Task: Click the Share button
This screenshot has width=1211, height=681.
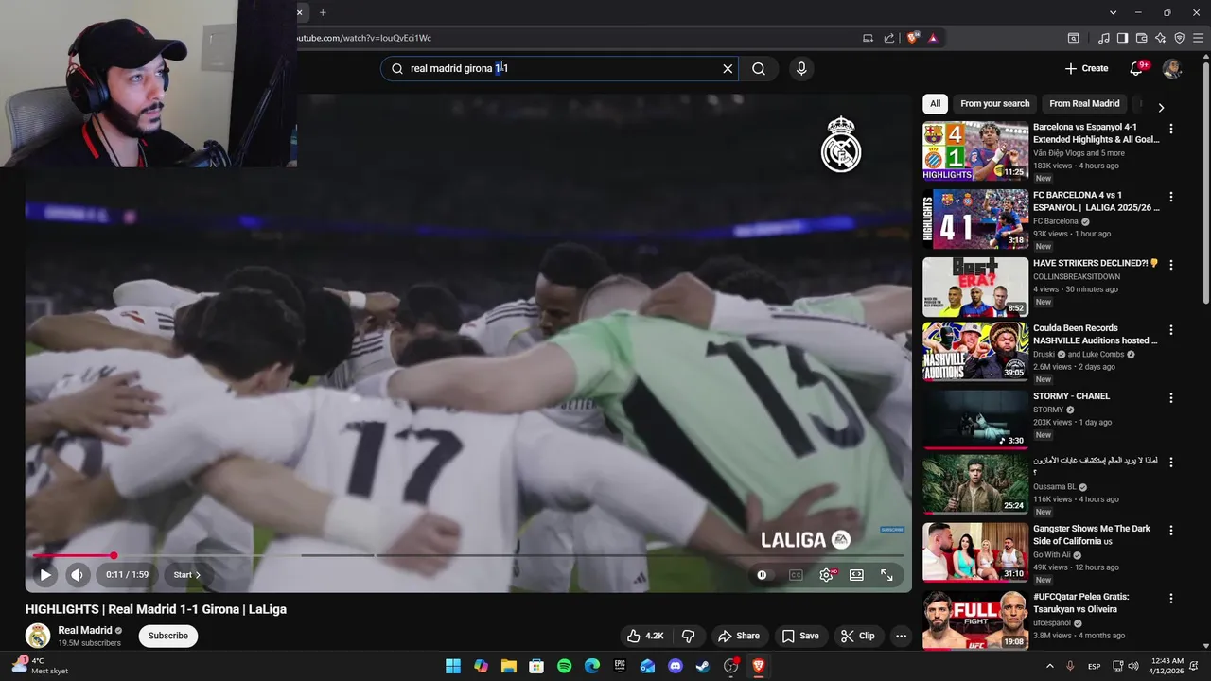Action: 739,636
